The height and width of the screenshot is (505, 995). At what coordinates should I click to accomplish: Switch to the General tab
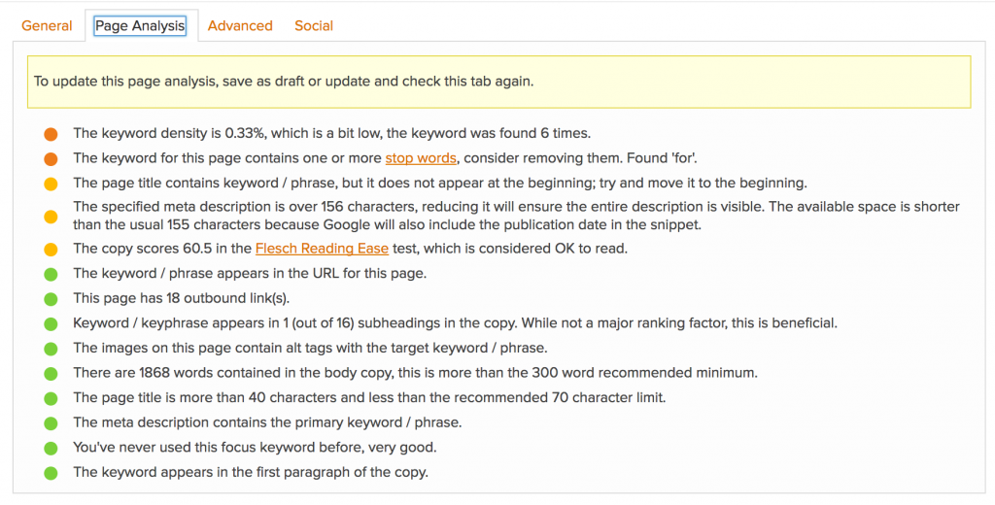point(47,26)
